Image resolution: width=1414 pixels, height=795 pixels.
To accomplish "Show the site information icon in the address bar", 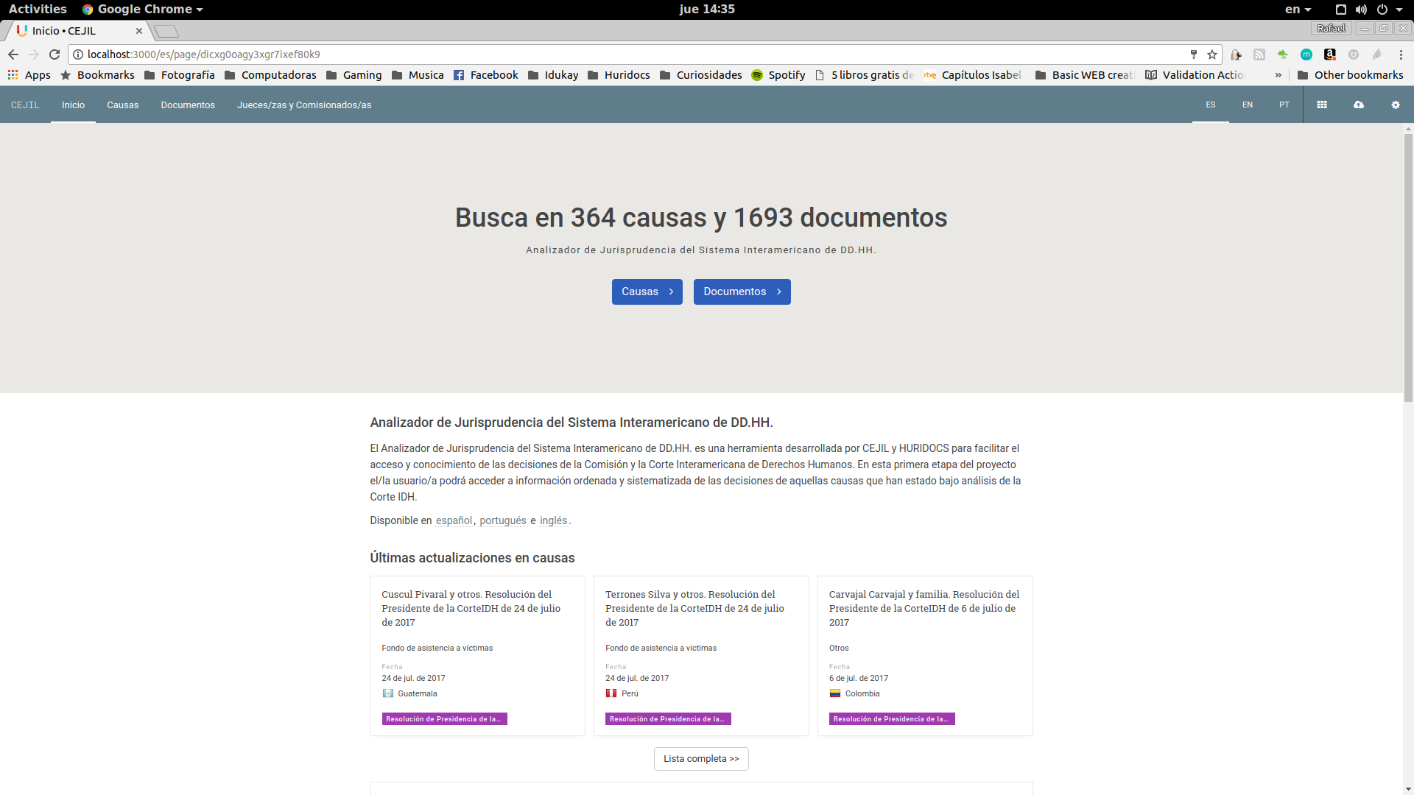I will pos(78,54).
